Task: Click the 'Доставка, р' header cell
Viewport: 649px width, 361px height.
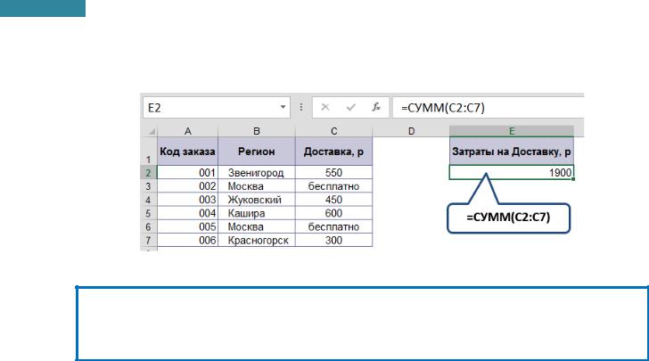Action: pos(333,152)
